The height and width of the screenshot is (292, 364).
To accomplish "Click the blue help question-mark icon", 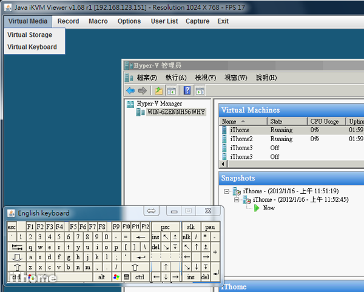I will 187,91.
